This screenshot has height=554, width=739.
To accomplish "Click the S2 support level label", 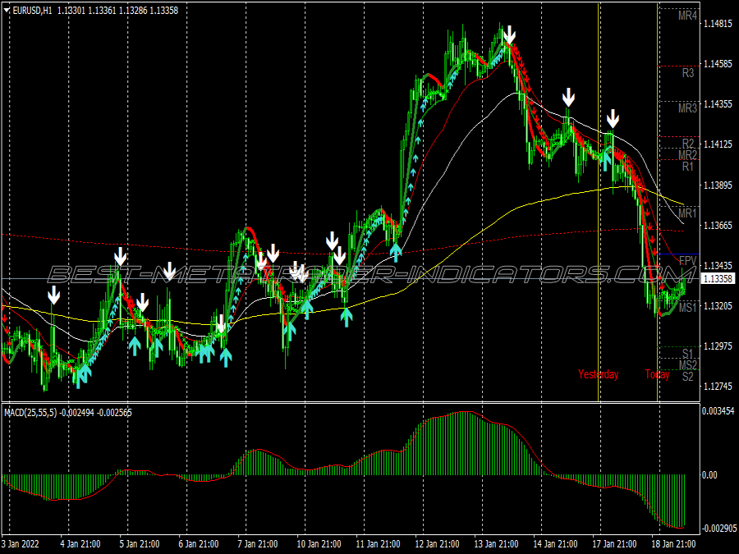I will (688, 377).
